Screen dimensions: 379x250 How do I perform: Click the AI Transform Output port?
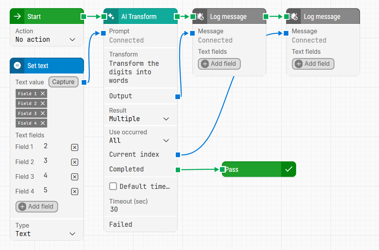(x=178, y=97)
